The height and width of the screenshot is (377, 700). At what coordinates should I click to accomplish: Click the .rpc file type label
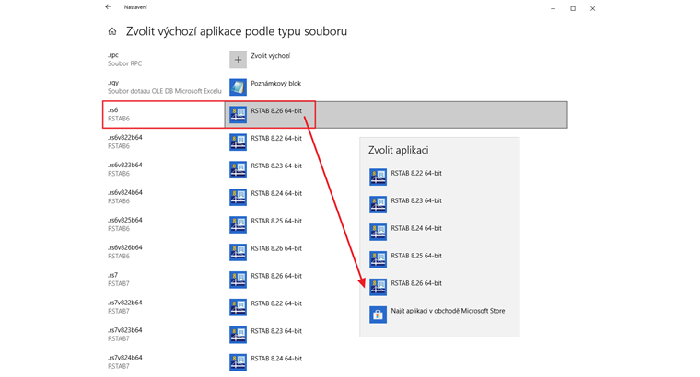[x=113, y=55]
